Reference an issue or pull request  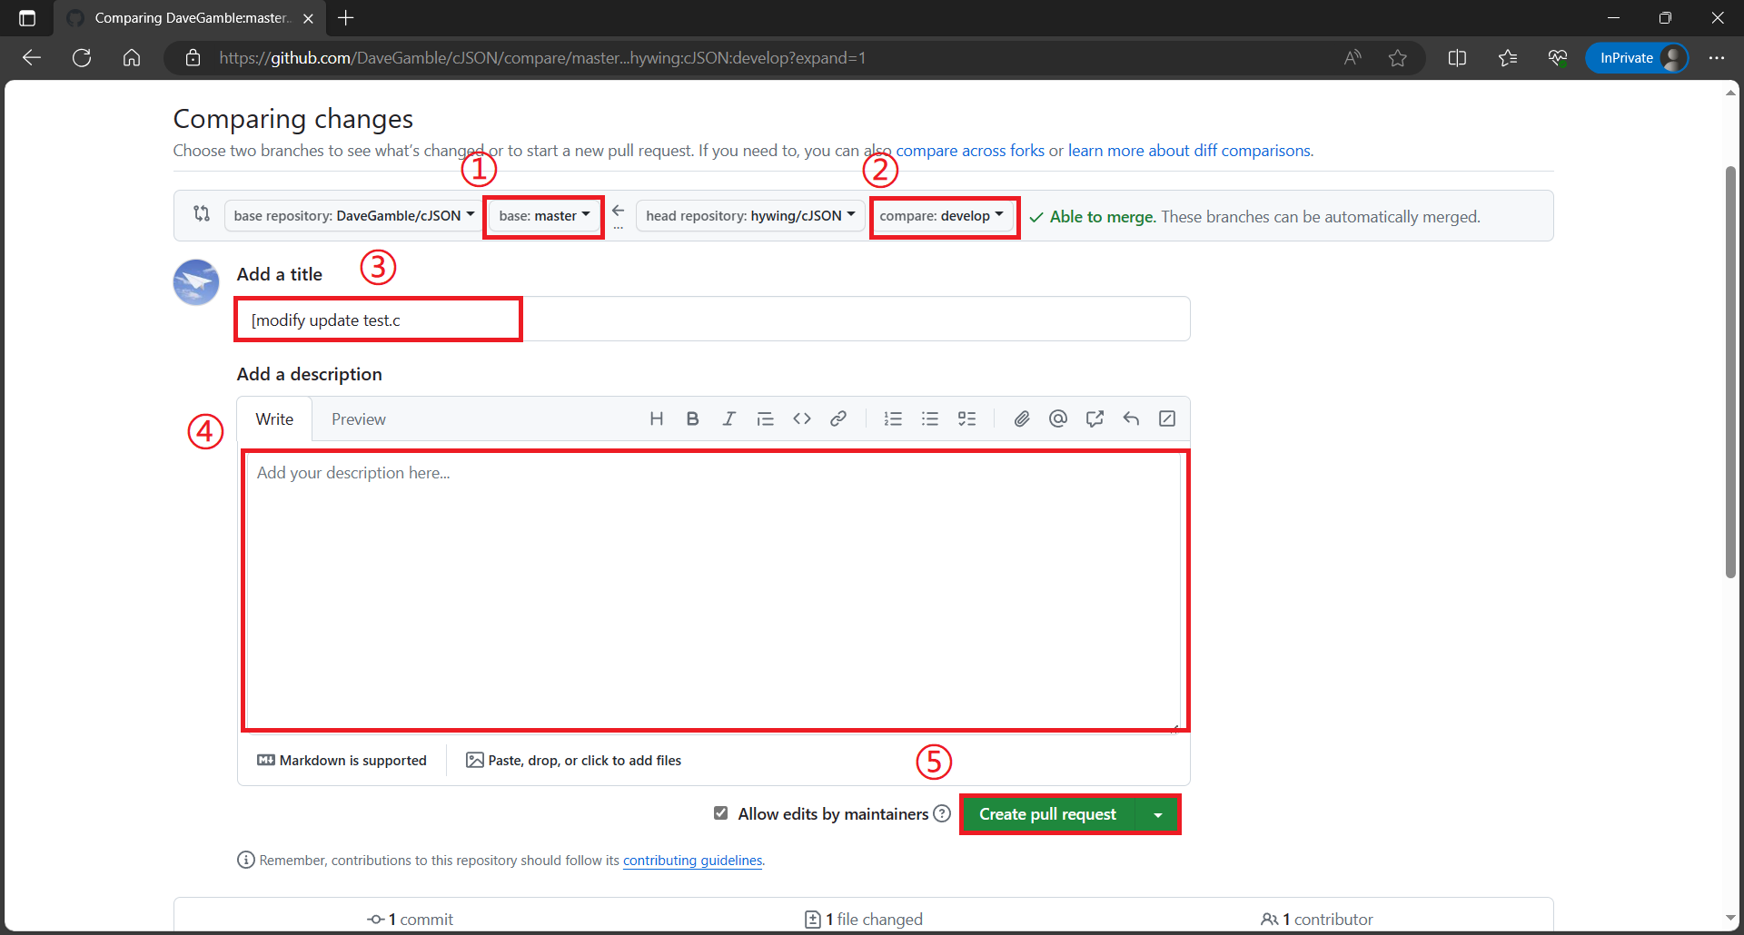click(x=1095, y=418)
